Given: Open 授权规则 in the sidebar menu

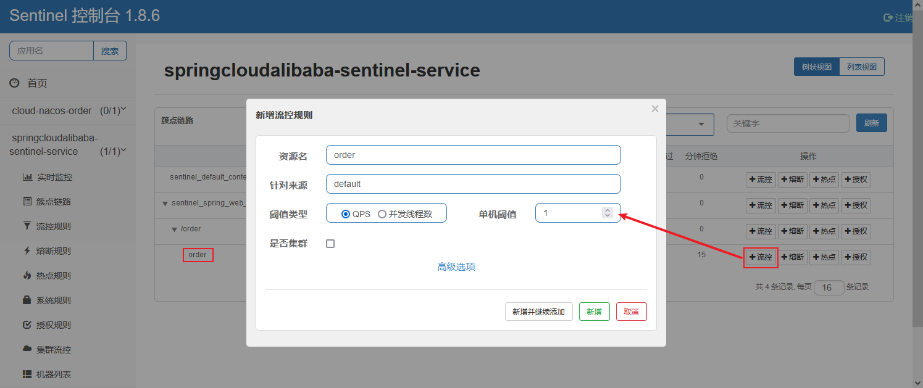Looking at the screenshot, I should coord(54,325).
